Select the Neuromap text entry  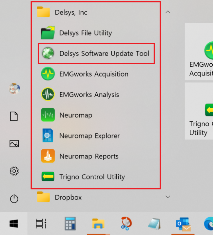pyautogui.click(x=76, y=115)
